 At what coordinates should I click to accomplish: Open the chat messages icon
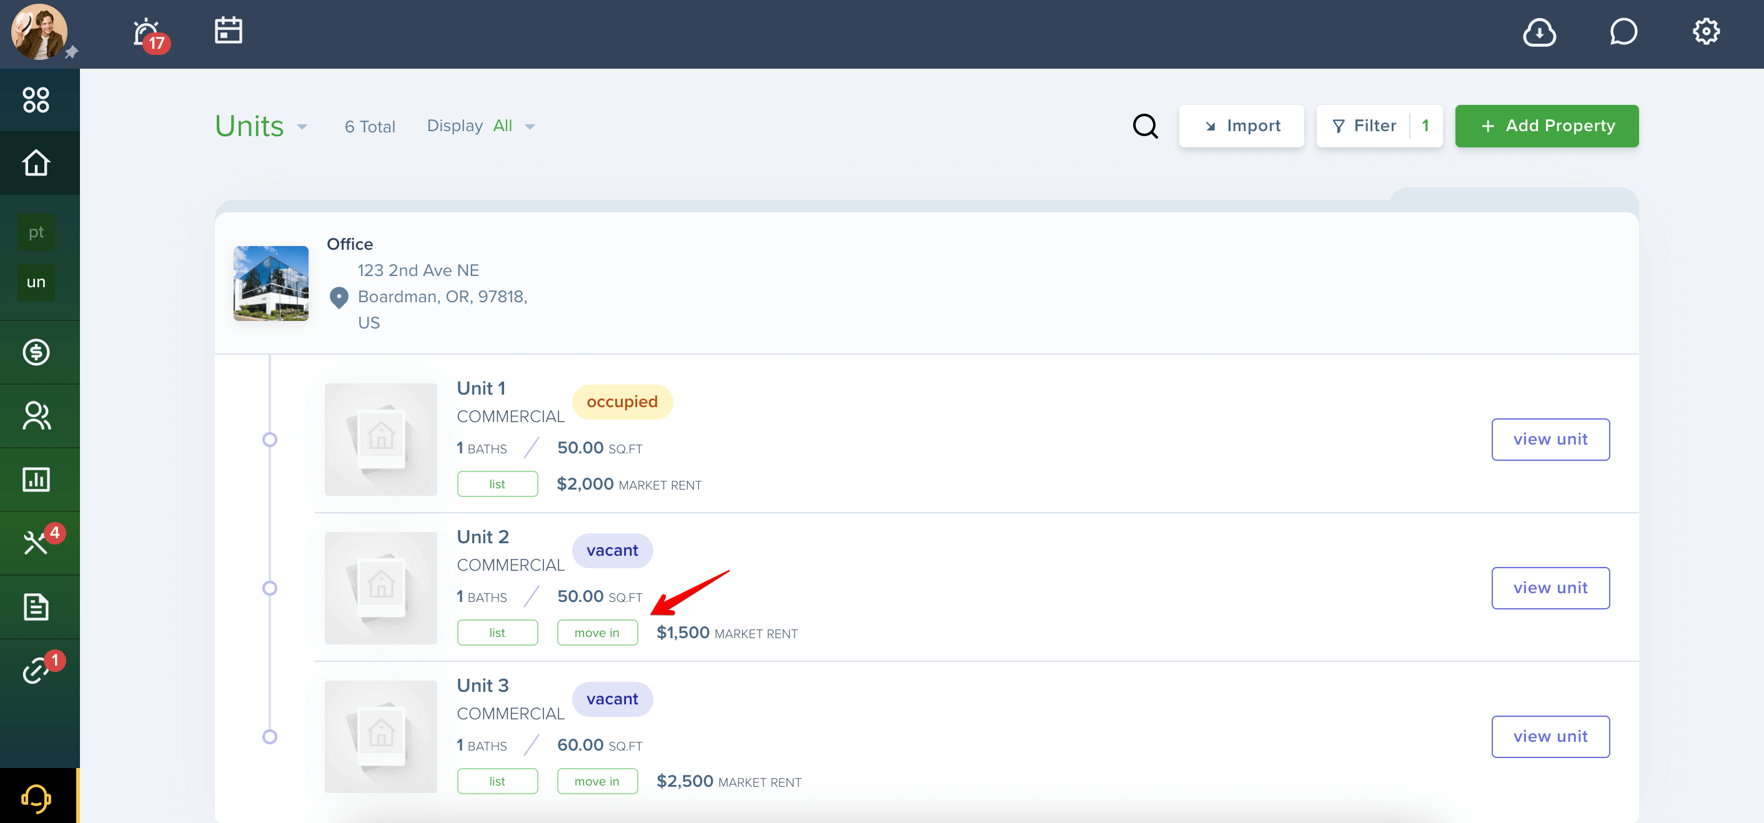pyautogui.click(x=1623, y=31)
